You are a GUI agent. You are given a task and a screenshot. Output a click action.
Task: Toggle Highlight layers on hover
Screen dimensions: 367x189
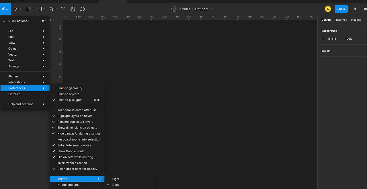tap(77, 116)
